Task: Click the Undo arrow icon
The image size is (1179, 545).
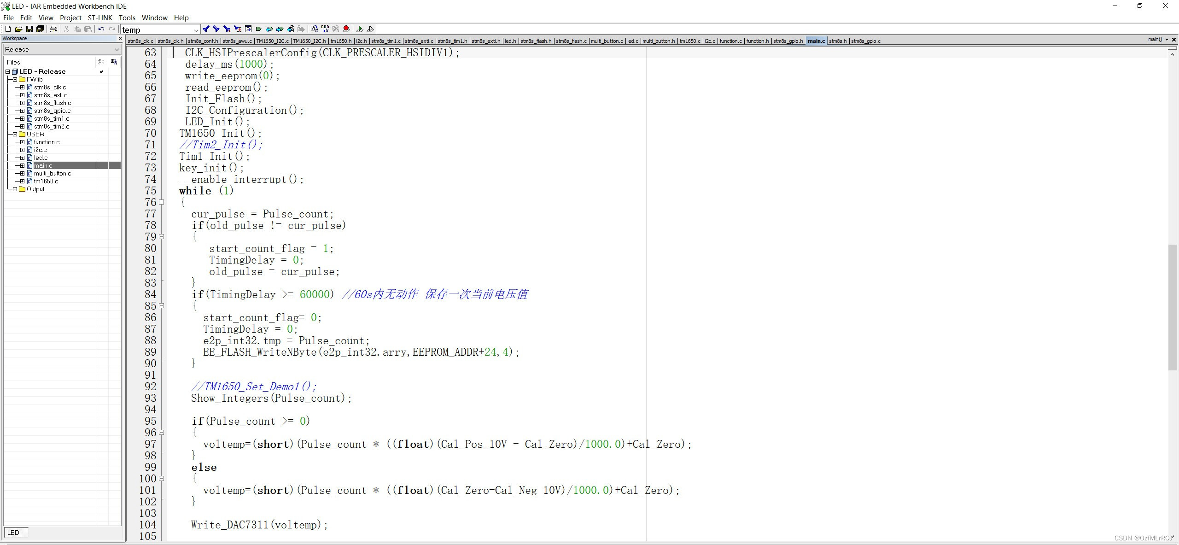Action: pyautogui.click(x=101, y=29)
